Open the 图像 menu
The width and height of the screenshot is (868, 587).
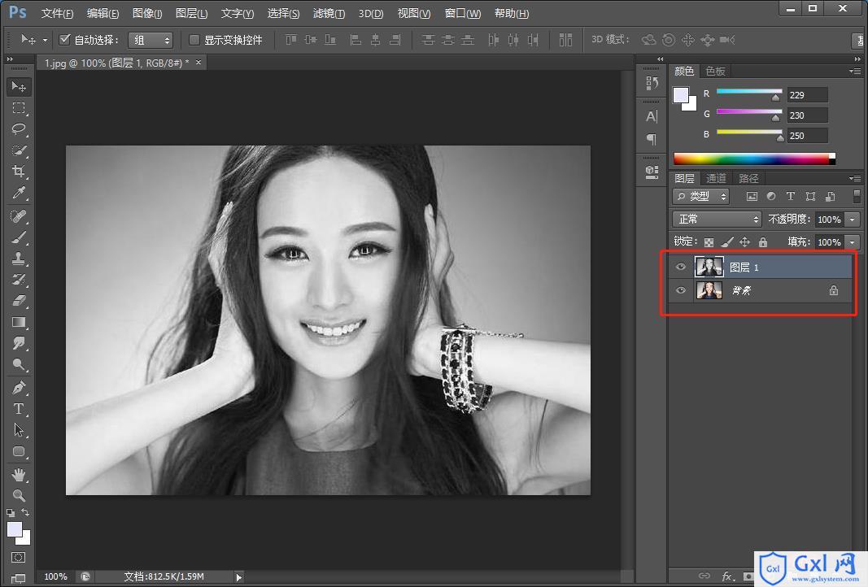(x=147, y=13)
